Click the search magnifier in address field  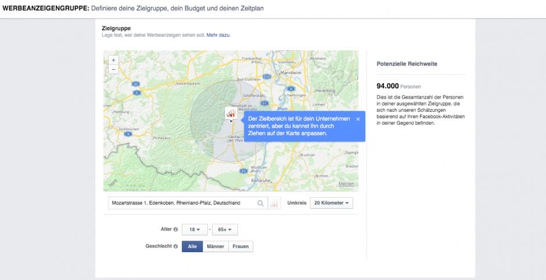pos(260,203)
